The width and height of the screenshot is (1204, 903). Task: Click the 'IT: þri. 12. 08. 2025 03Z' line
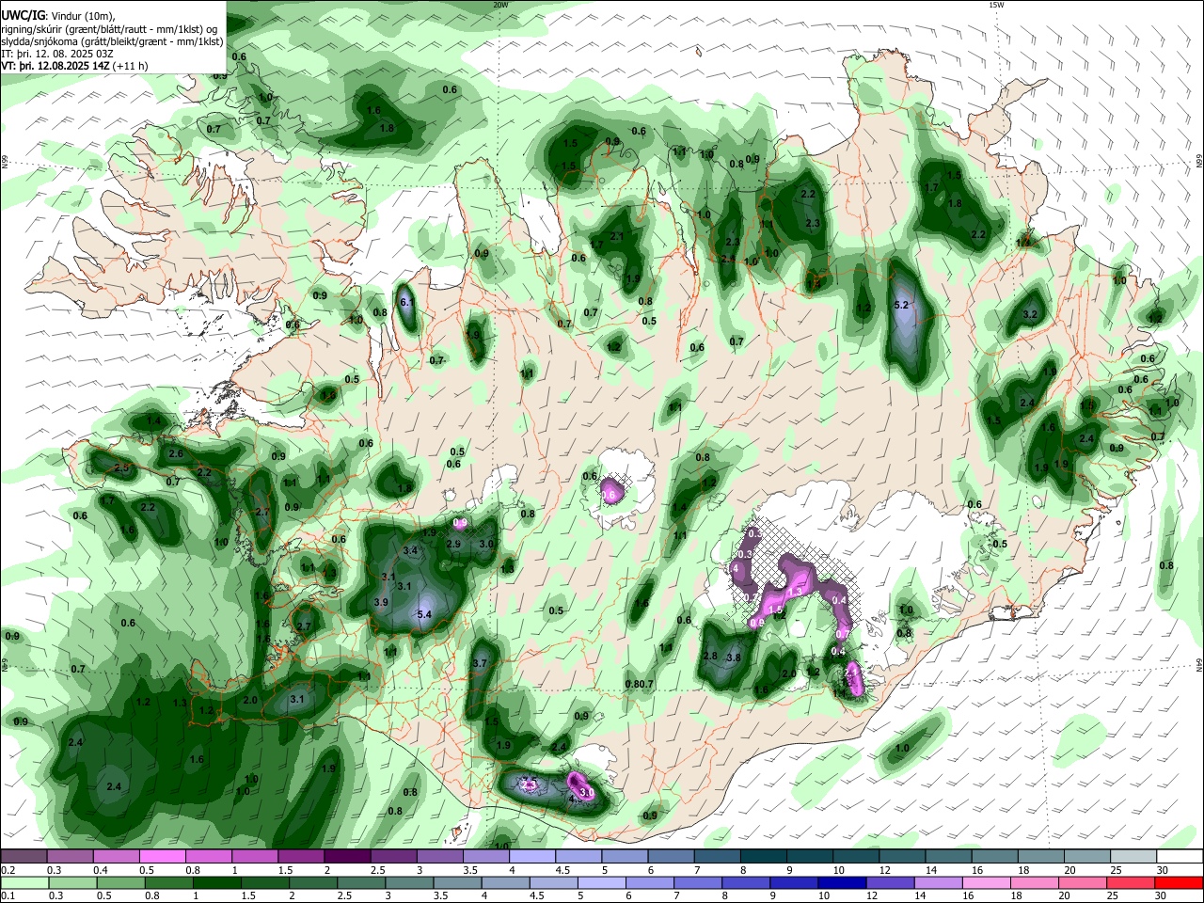(57, 54)
